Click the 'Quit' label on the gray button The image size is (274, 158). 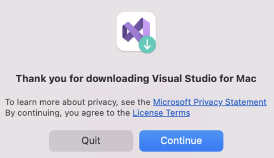(91, 140)
